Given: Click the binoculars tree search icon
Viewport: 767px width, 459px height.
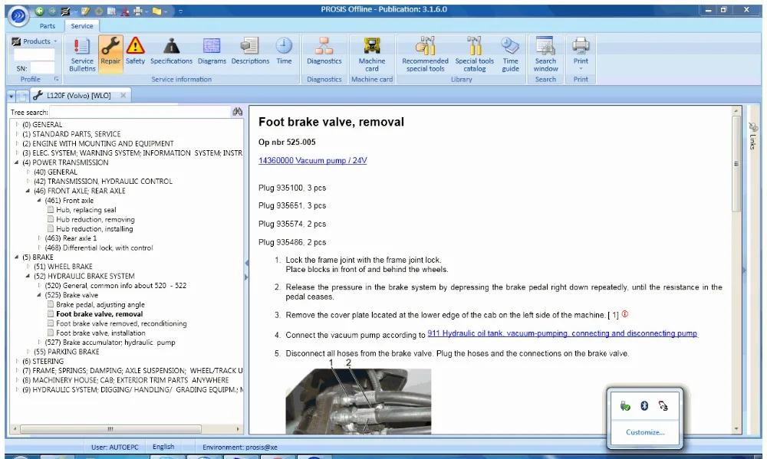Looking at the screenshot, I should [238, 112].
